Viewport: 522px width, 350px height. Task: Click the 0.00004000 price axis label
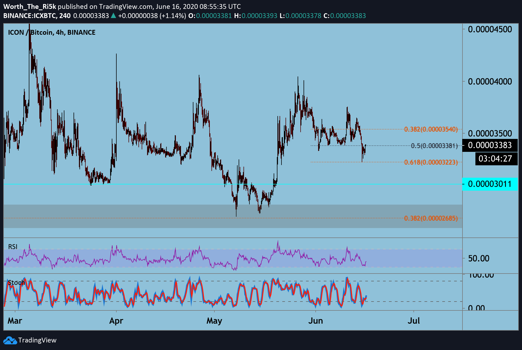point(490,82)
